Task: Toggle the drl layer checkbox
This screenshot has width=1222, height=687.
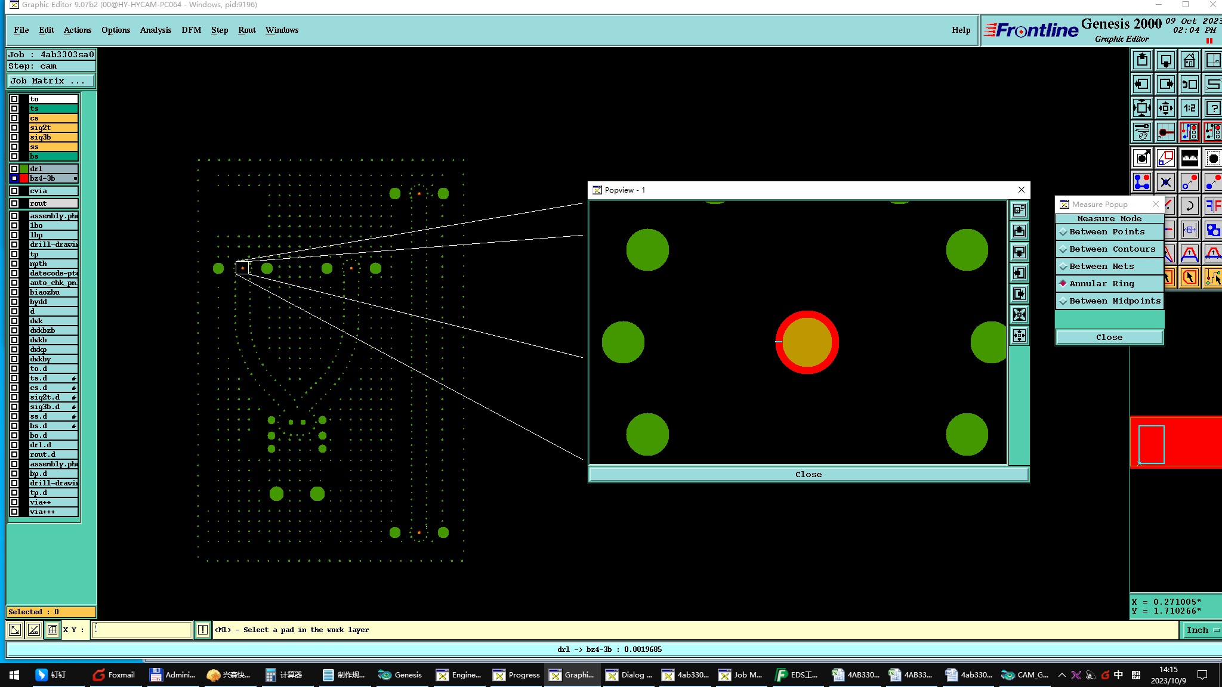Action: coord(14,169)
